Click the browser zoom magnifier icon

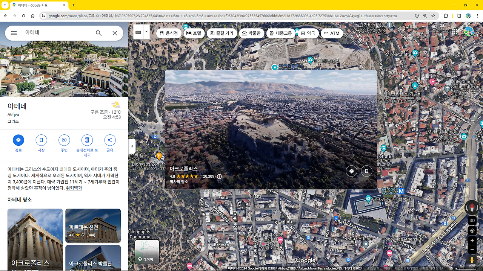click(x=425, y=16)
